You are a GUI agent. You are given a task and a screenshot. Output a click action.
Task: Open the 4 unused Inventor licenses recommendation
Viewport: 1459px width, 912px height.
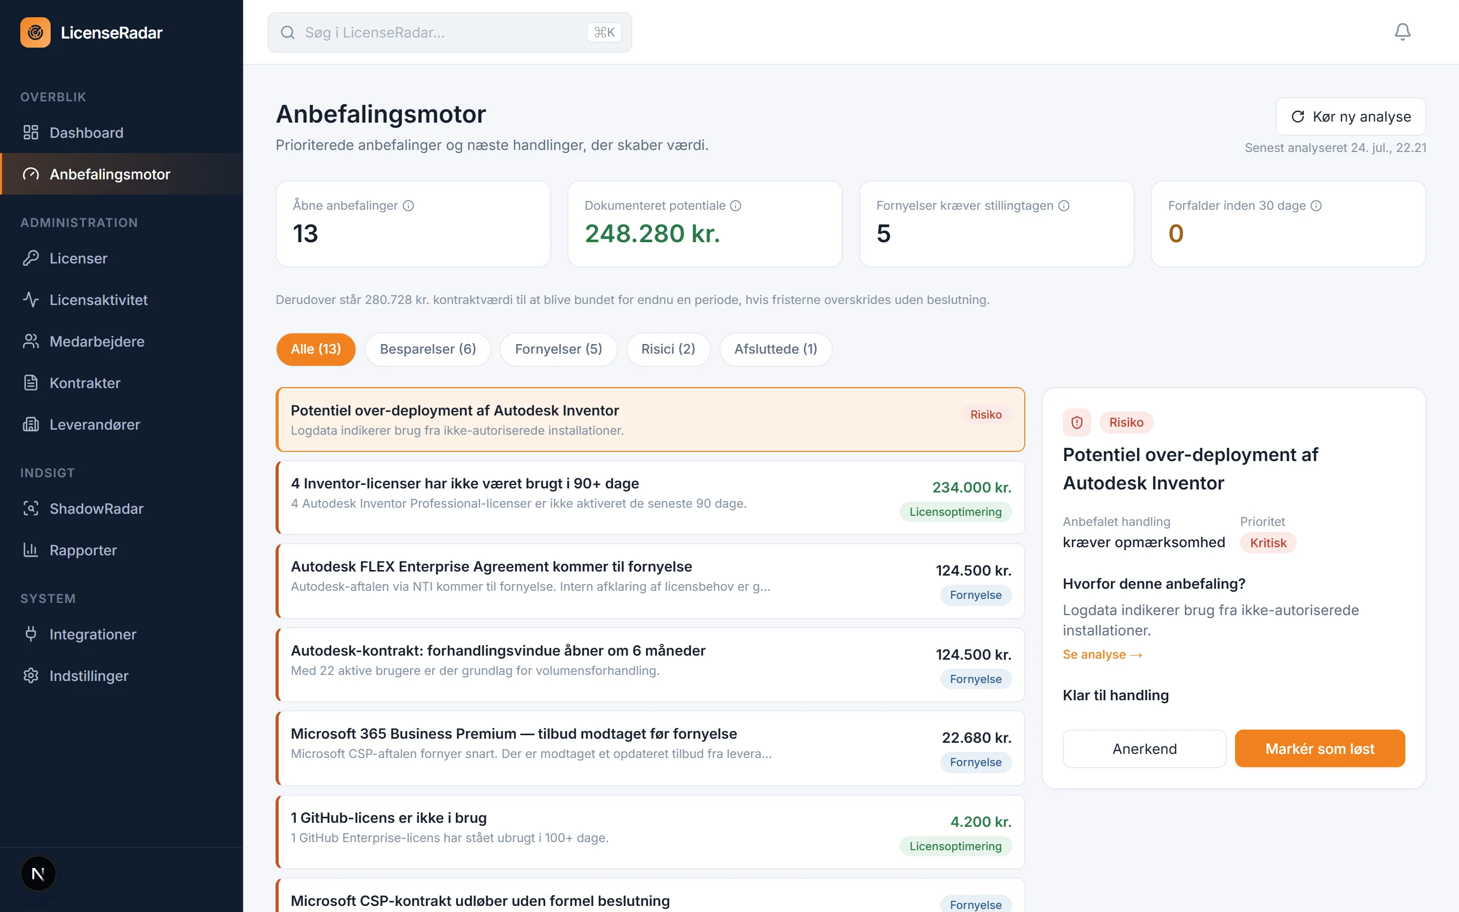650,498
